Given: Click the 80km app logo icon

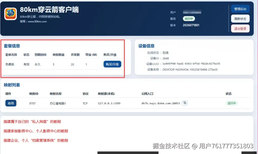Looking at the screenshot, I should point(10,14).
